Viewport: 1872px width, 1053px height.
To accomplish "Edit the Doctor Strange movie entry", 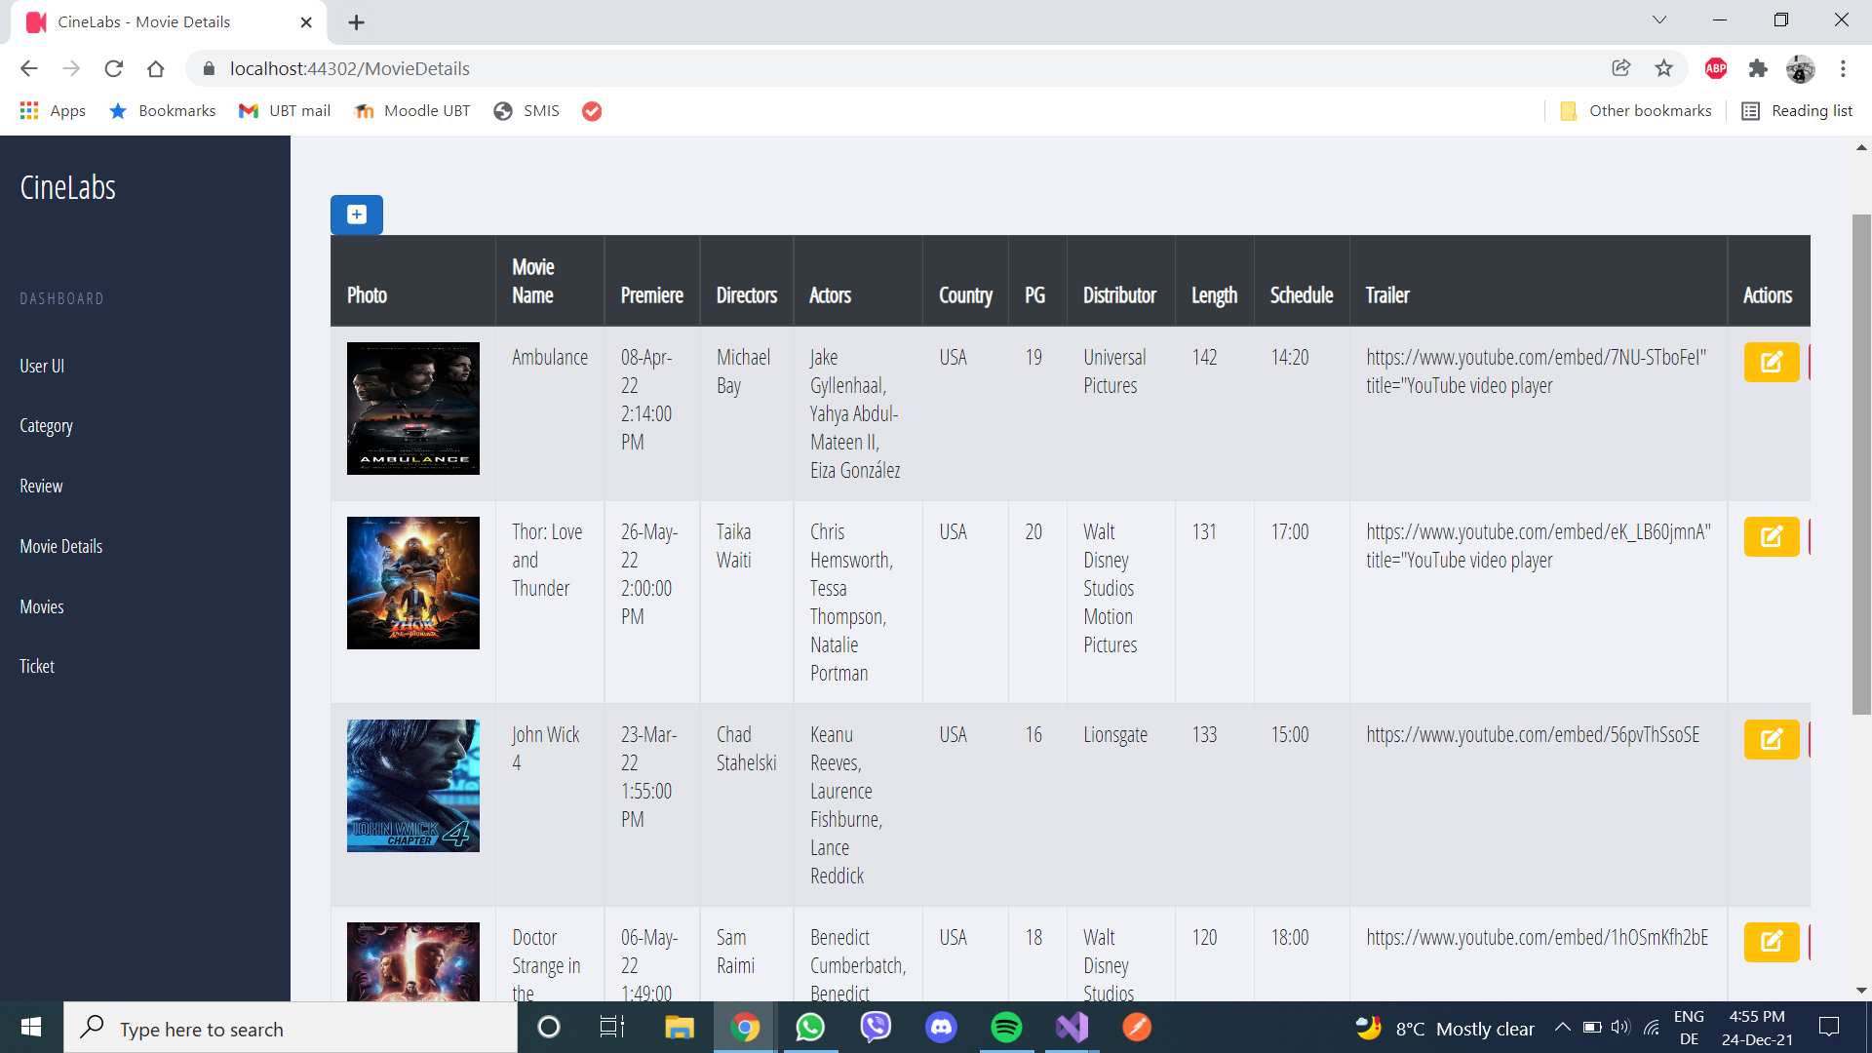I will click(1771, 942).
